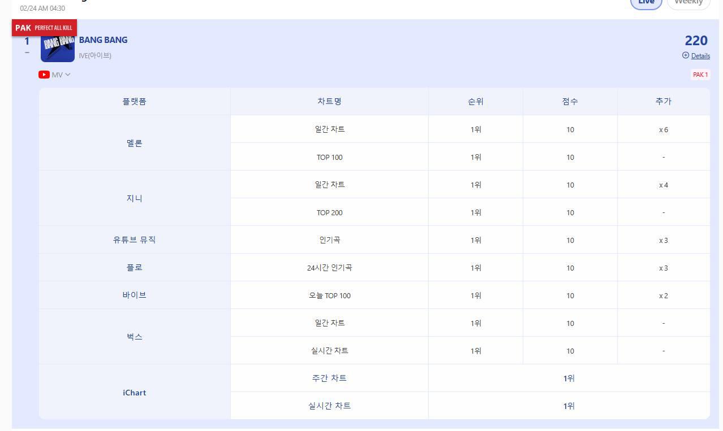
Task: Switch to the Live chart tab
Action: [646, 3]
